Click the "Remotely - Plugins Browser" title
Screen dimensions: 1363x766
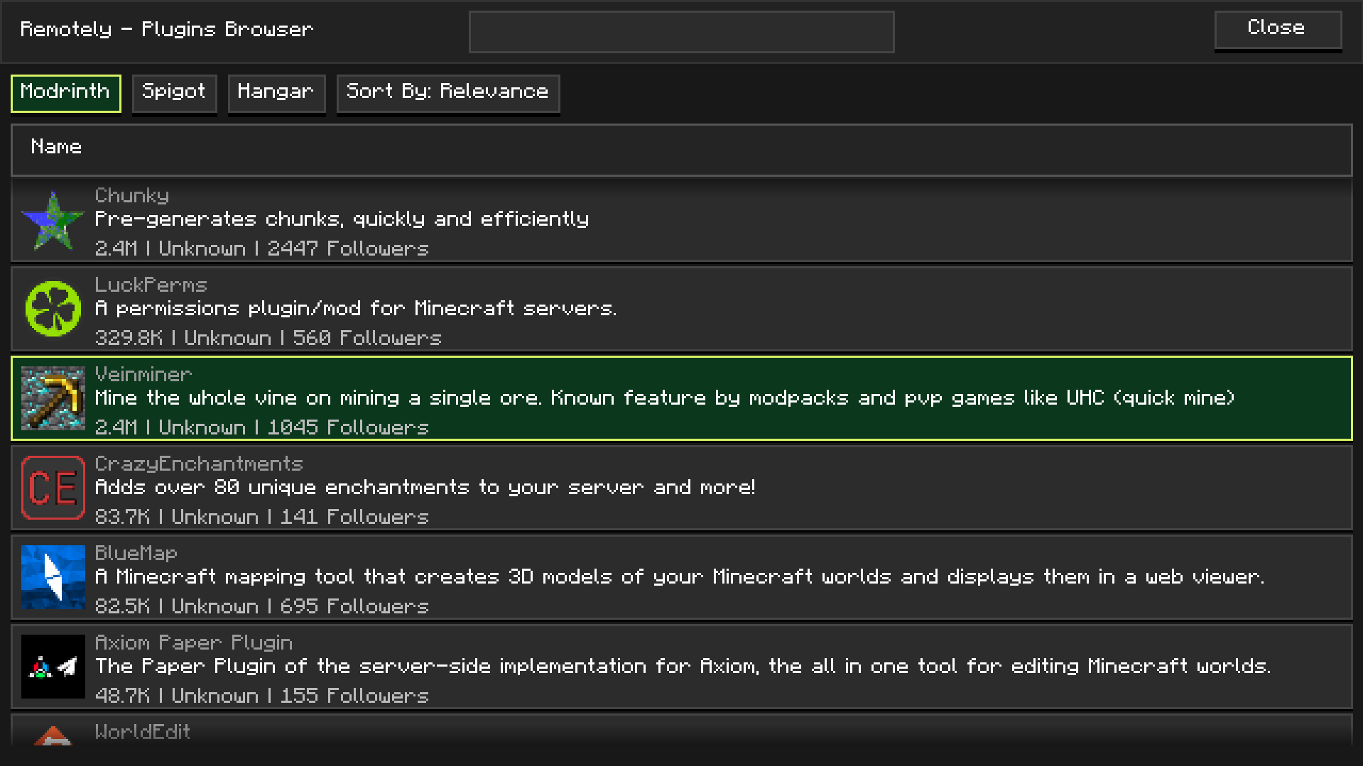click(x=167, y=29)
